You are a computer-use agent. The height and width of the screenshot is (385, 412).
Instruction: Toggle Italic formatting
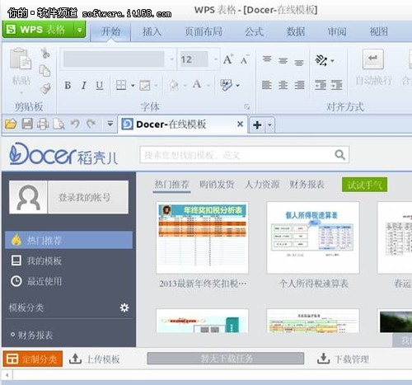84,86
